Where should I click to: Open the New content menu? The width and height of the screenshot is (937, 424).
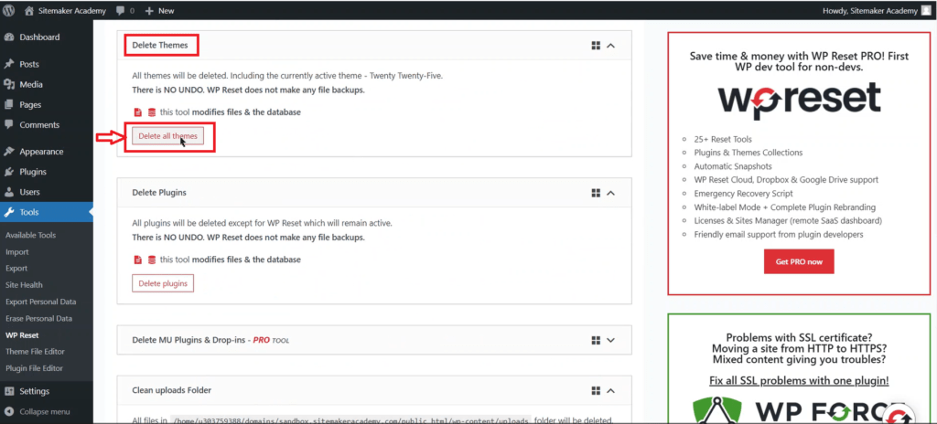159,11
